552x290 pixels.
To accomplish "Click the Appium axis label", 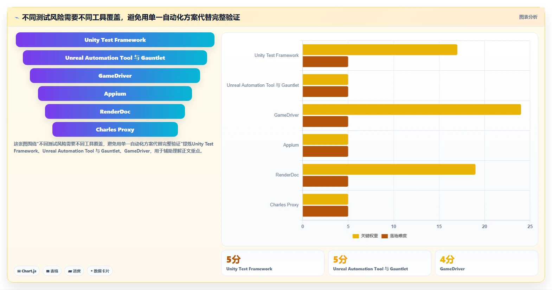I will tap(291, 145).
